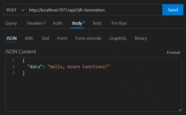Click Format to prettify JSON
Viewport: 186px width, 115px height.
(173, 53)
